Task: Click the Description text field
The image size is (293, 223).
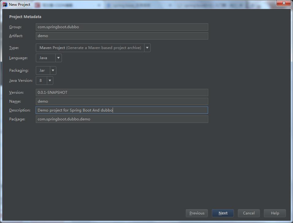Action: (x=122, y=110)
